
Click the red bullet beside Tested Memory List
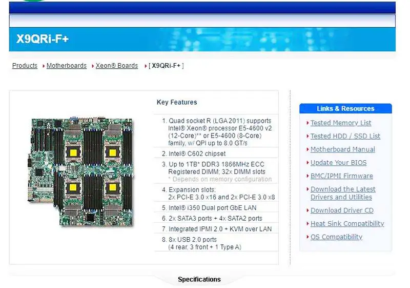[308, 123]
